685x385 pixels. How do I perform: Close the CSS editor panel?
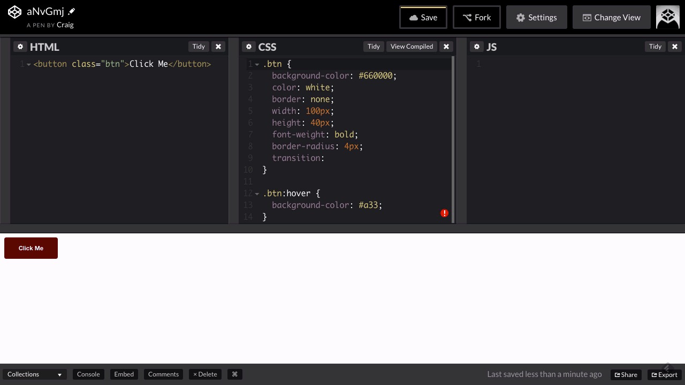[446, 47]
